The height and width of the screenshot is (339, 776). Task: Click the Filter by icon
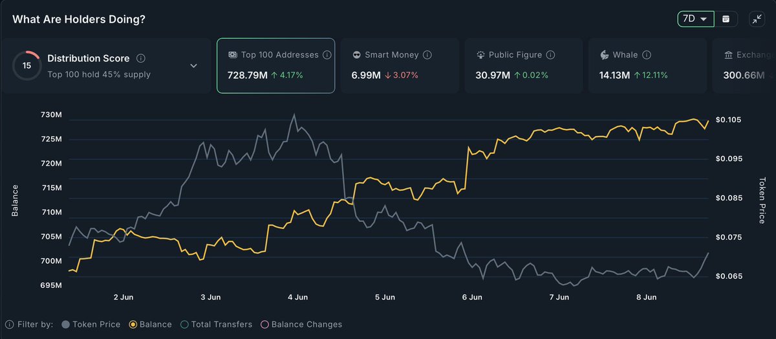[x=9, y=324]
